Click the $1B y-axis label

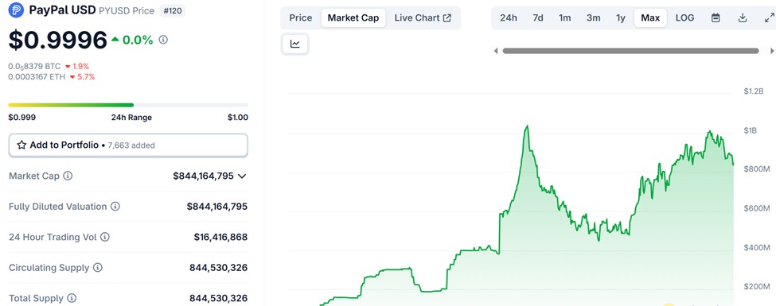[x=750, y=130]
